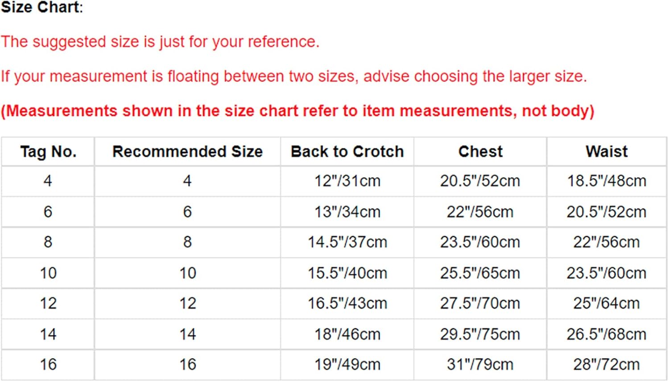Click the floating between two sizes advice

[x=293, y=76]
